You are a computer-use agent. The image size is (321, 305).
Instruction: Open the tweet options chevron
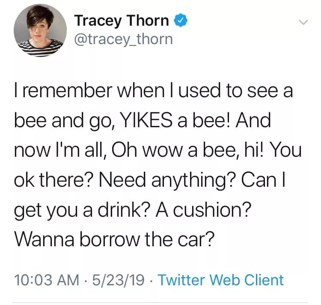tap(303, 22)
